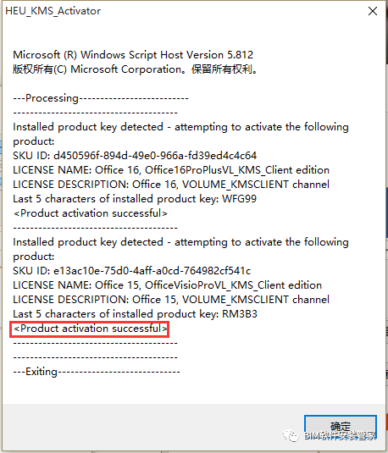388x453 pixels.
Task: Click the product key line ending WFG99
Action: coord(135,199)
